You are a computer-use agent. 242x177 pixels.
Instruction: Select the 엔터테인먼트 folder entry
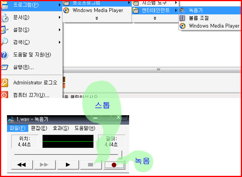coord(155,11)
